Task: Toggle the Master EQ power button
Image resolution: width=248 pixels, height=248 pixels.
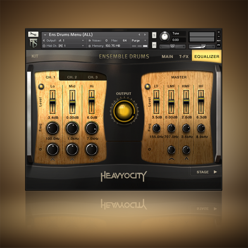Action: (147, 86)
